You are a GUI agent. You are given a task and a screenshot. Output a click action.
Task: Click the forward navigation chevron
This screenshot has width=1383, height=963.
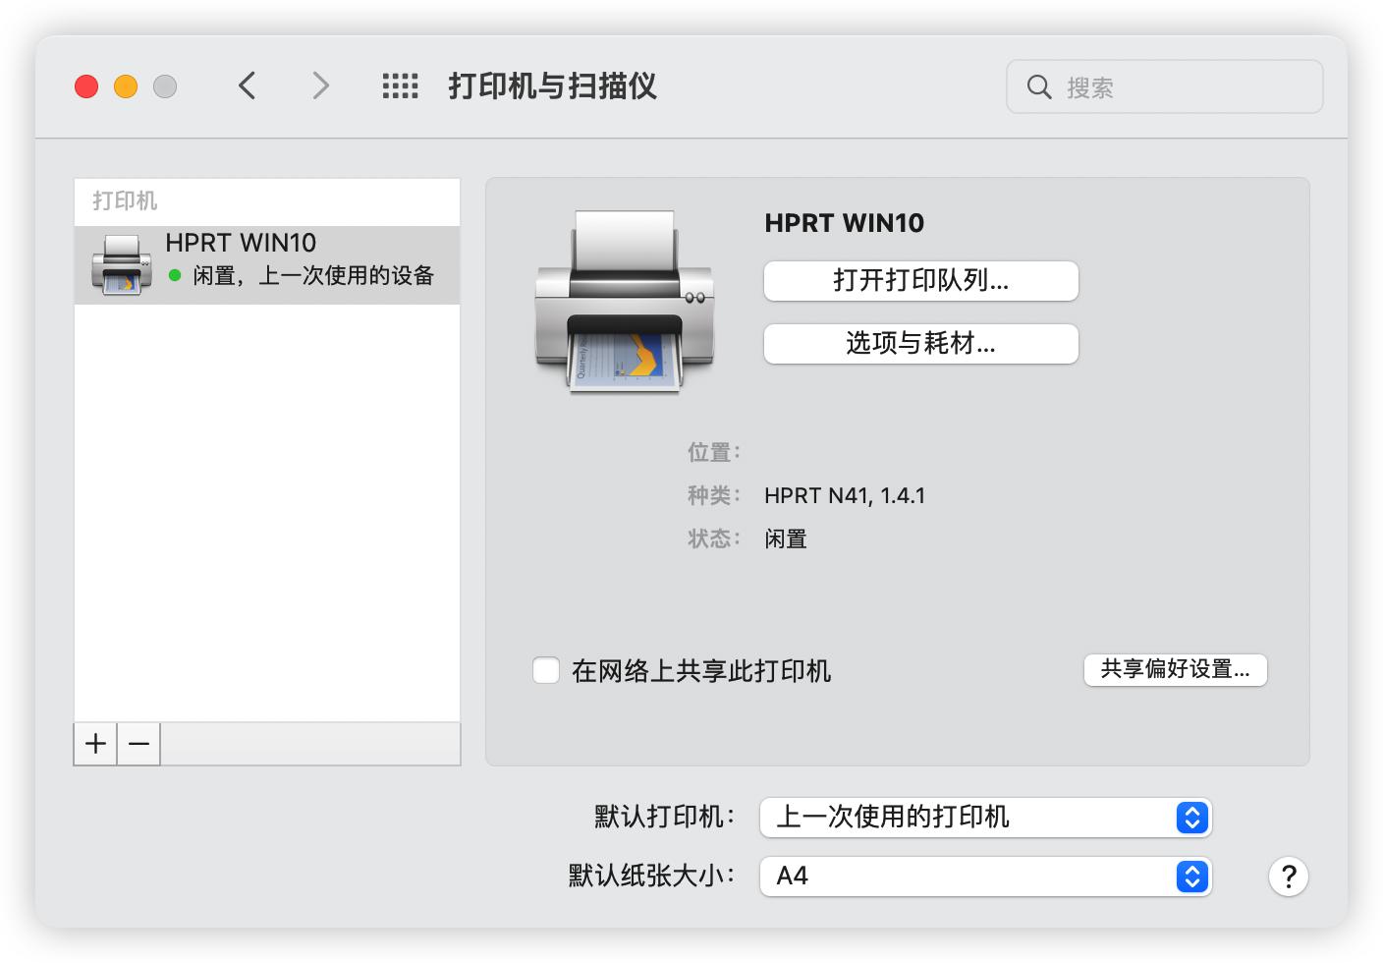320,86
